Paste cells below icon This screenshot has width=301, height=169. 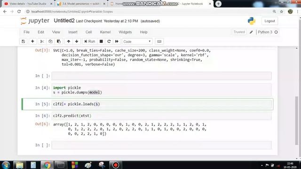pyautogui.click(x=59, y=41)
